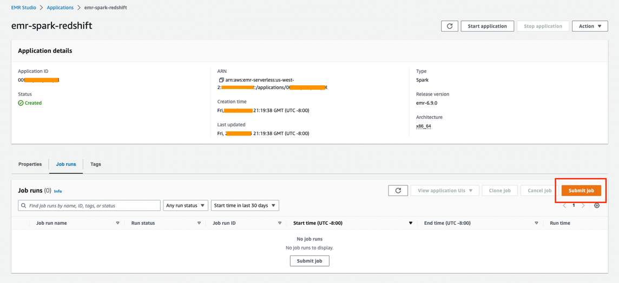The image size is (619, 283).
Task: Expand the Any run status filter
Action: (x=186, y=205)
